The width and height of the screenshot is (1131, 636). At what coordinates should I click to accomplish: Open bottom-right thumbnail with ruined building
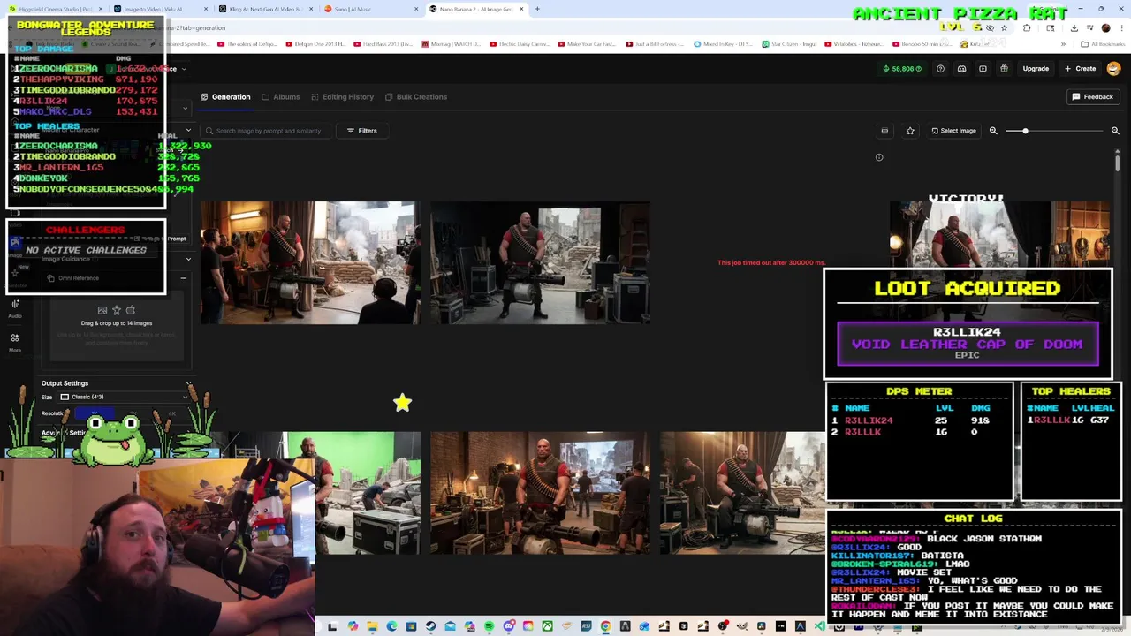742,493
